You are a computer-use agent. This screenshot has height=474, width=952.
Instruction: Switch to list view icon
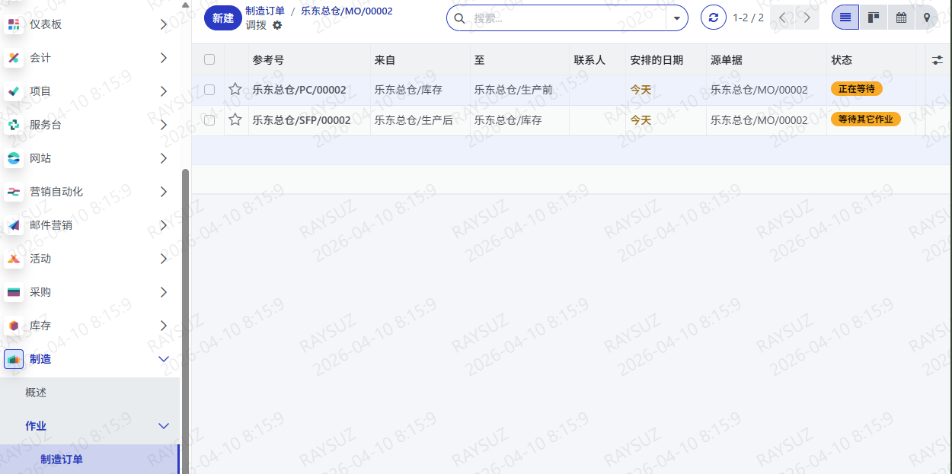[845, 17]
